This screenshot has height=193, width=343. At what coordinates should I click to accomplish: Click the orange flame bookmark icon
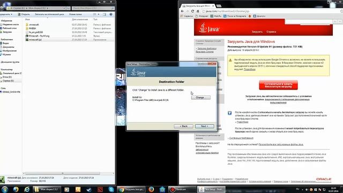[x=250, y=16]
